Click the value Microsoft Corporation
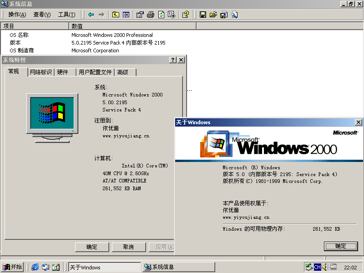 95,51
